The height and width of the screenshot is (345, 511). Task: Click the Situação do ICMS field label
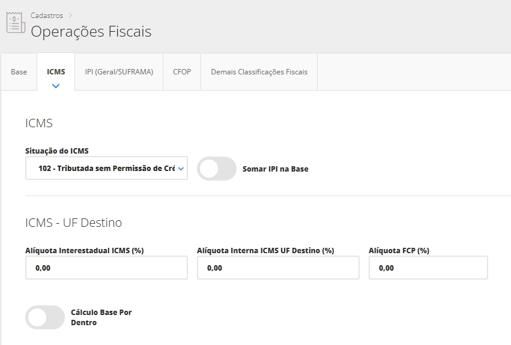coord(57,151)
